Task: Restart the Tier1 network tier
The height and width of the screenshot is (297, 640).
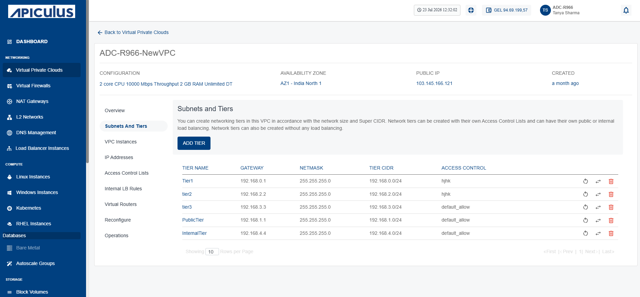Action: coord(585,181)
